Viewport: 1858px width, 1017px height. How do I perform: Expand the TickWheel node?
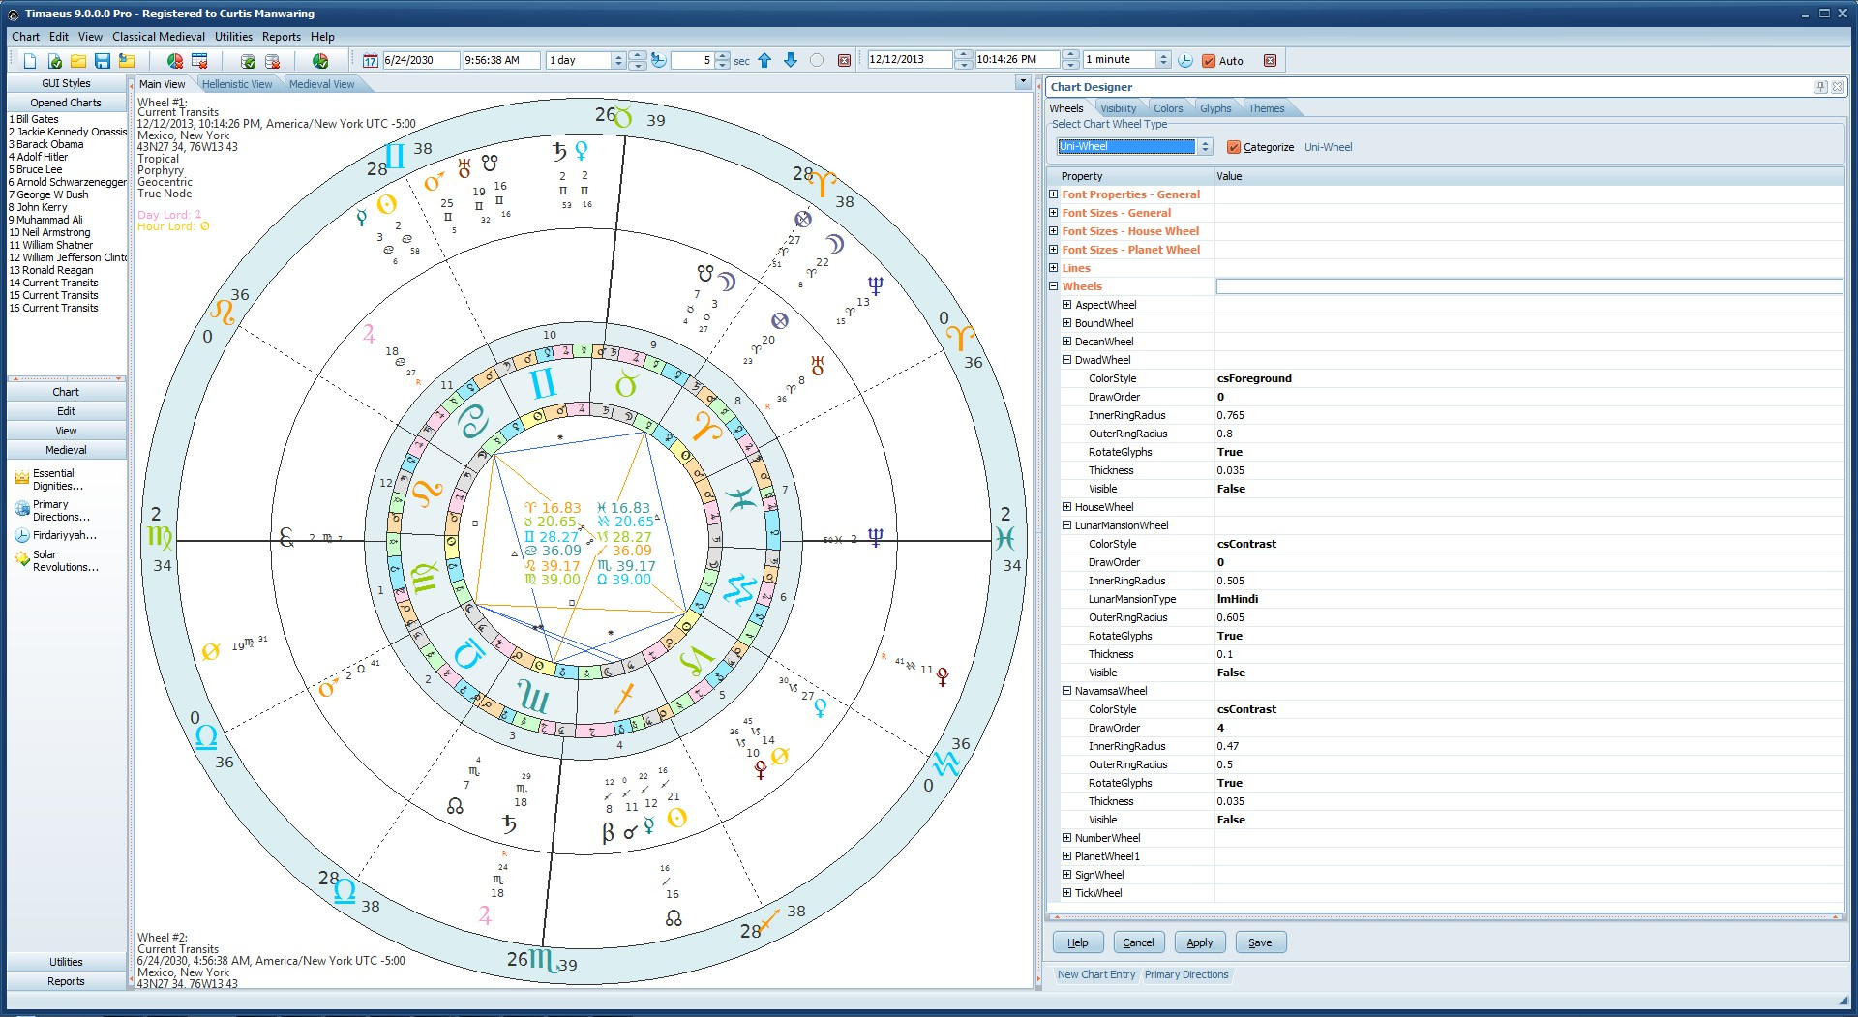(1067, 893)
